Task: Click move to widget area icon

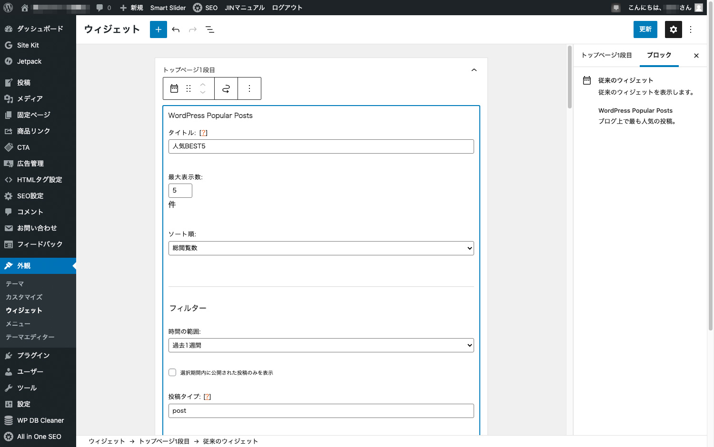Action: pos(226,88)
